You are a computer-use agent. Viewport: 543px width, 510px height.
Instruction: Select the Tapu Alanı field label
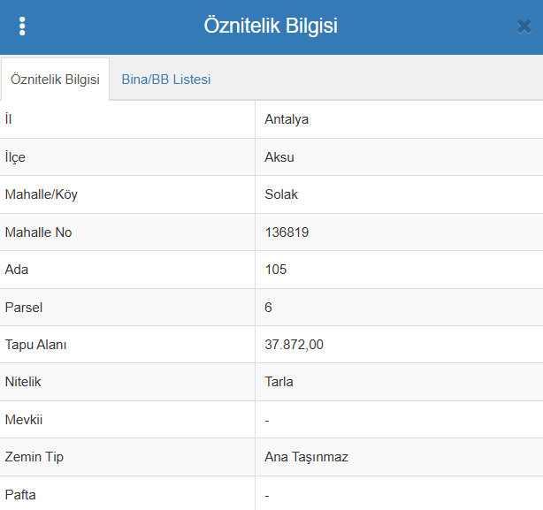pyautogui.click(x=35, y=345)
